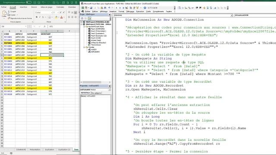Click the Save icon in VBA toolbar
The image size is (276, 155).
click(91, 8)
